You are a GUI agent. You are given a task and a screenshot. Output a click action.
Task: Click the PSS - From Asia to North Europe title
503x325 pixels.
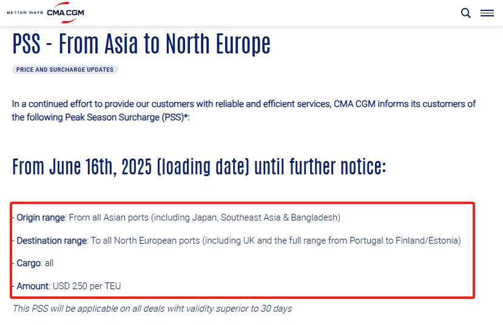(x=141, y=44)
